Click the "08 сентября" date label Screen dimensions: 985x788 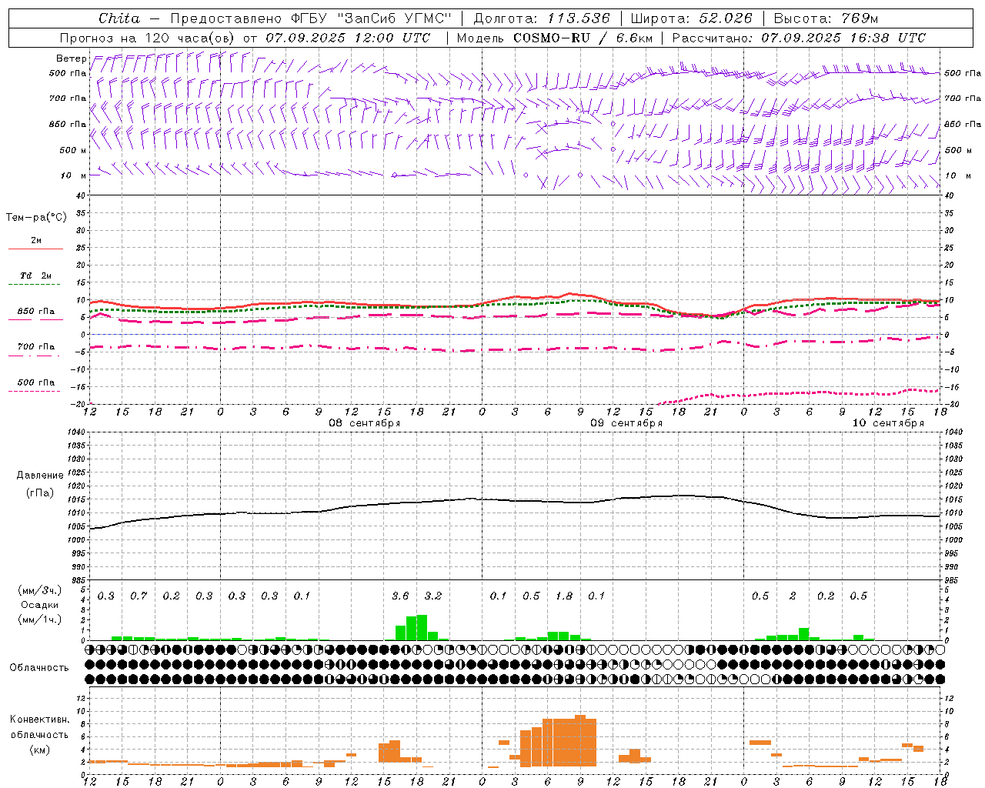[x=365, y=423]
